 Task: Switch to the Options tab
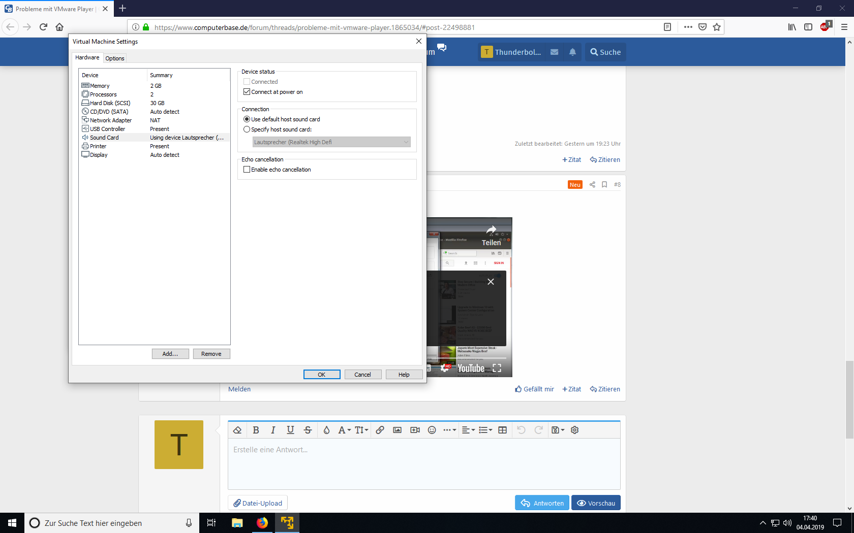point(114,58)
